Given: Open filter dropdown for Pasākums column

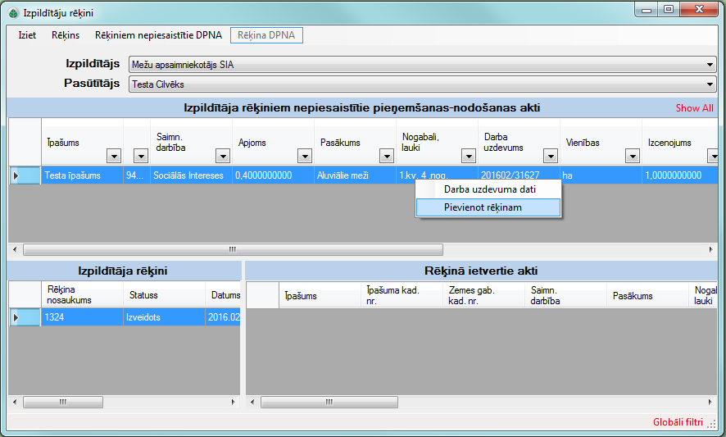Looking at the screenshot, I should click(386, 157).
